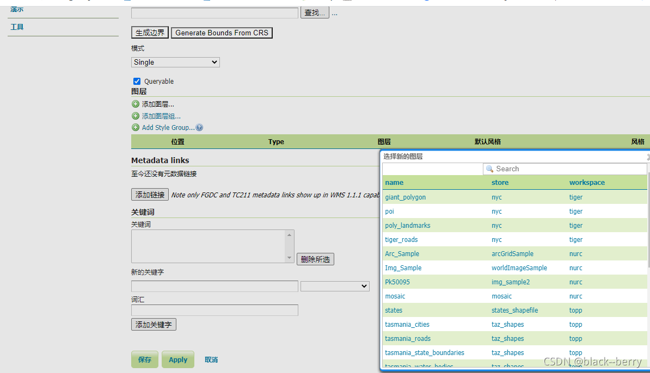Select the giant_polygon layer

click(x=406, y=197)
